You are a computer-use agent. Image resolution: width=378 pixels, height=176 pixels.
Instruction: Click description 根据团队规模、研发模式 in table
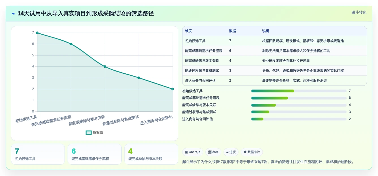[303, 41]
